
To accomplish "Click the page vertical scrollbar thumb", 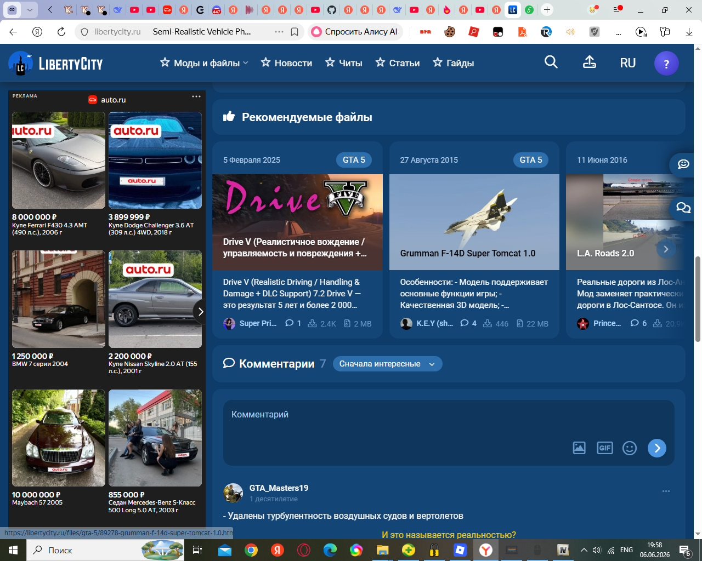I will click(x=698, y=299).
